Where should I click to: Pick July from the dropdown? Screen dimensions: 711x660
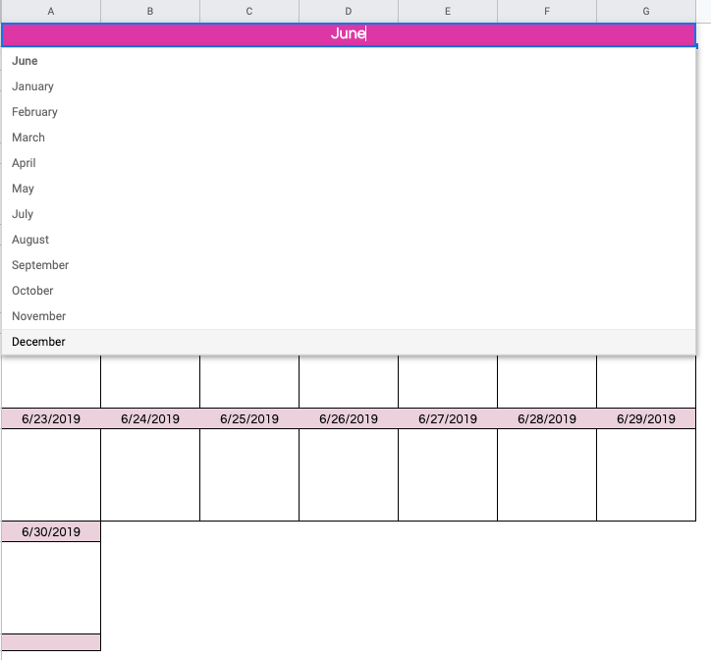[x=349, y=214]
